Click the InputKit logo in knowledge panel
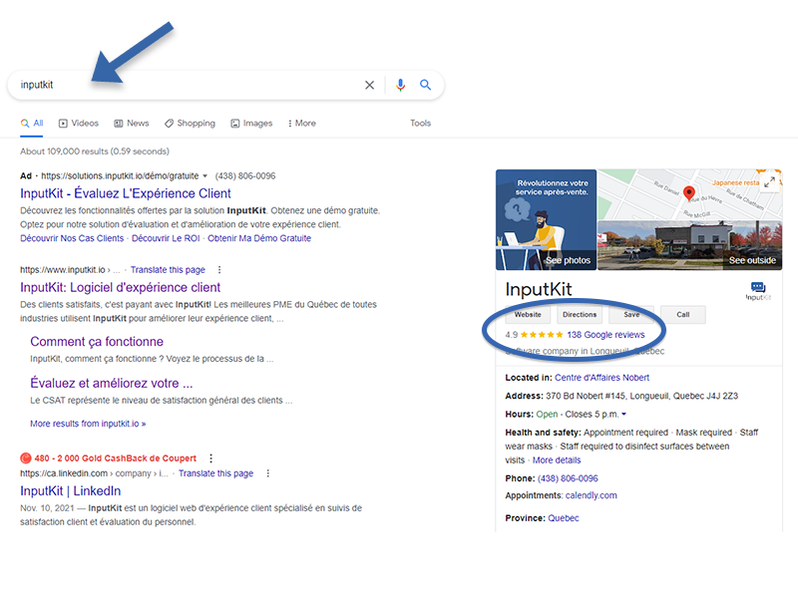798x598 pixels. point(757,290)
